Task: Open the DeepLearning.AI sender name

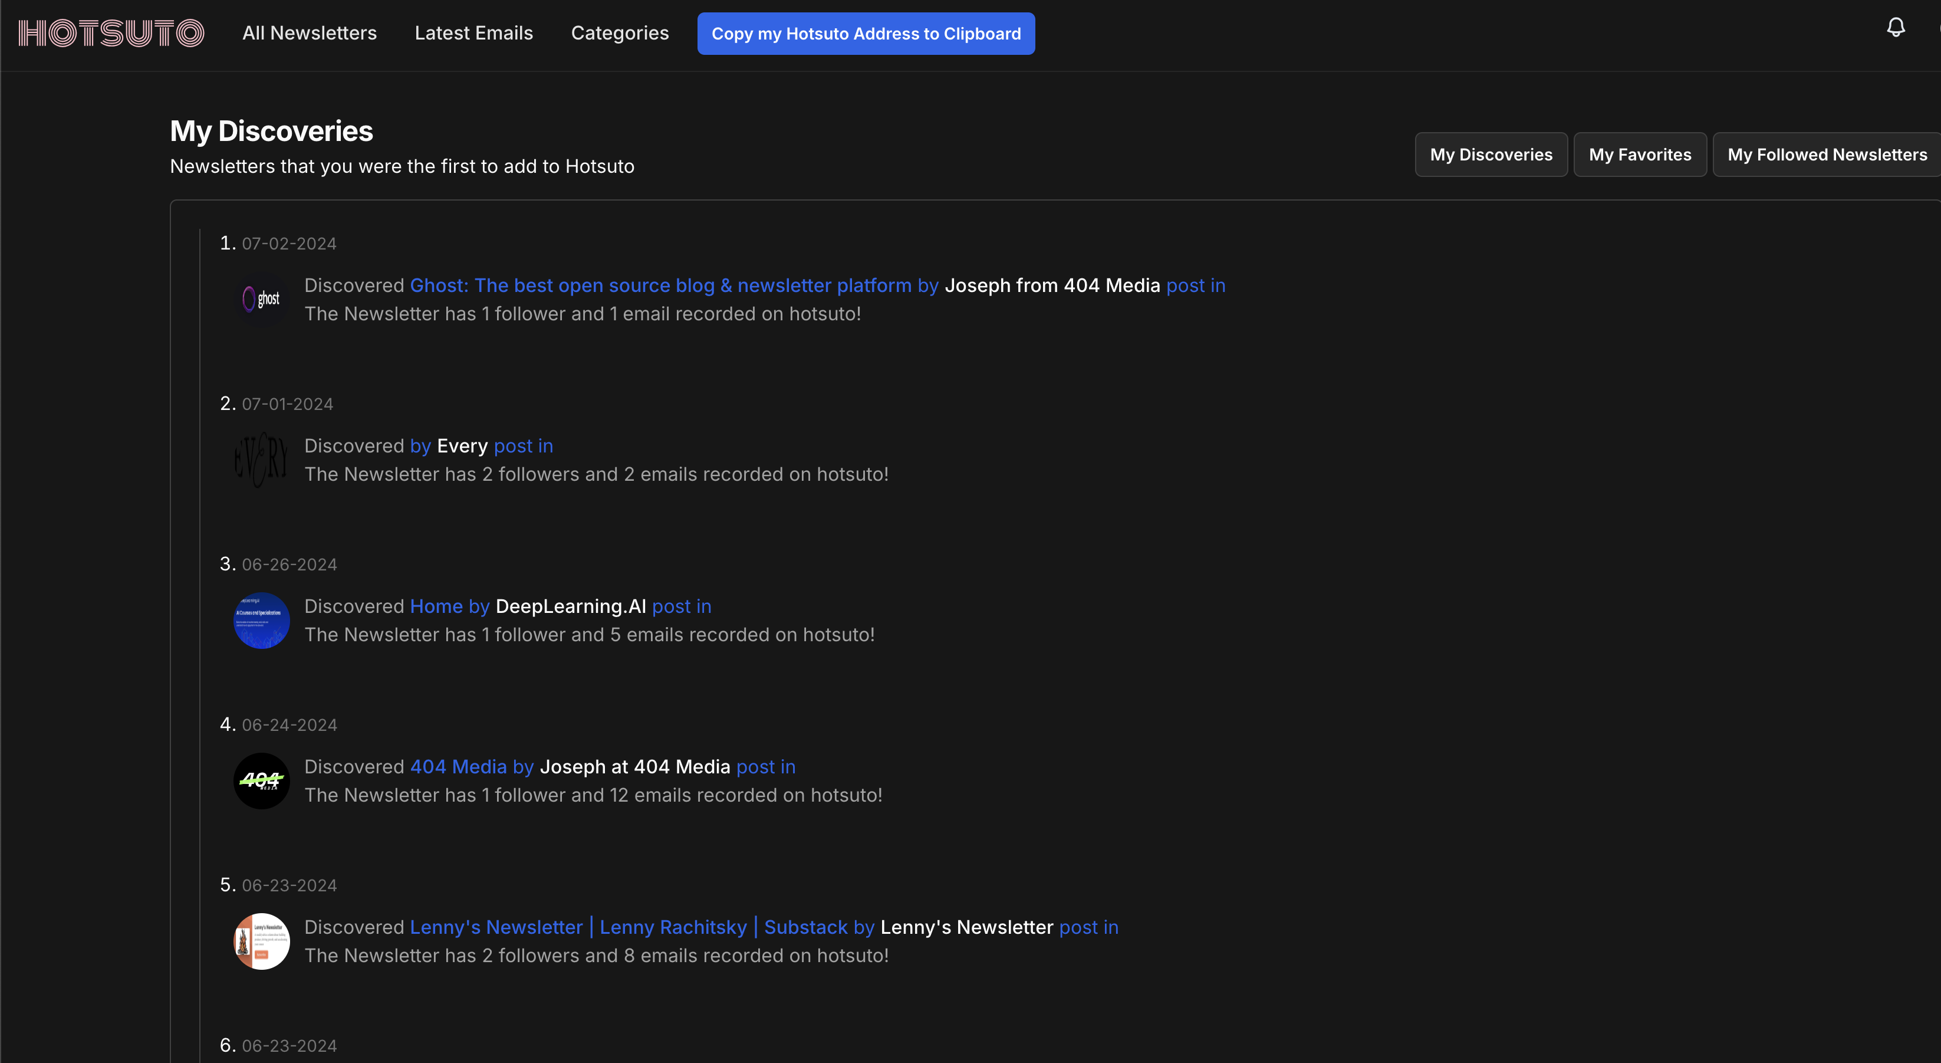Action: pos(570,607)
